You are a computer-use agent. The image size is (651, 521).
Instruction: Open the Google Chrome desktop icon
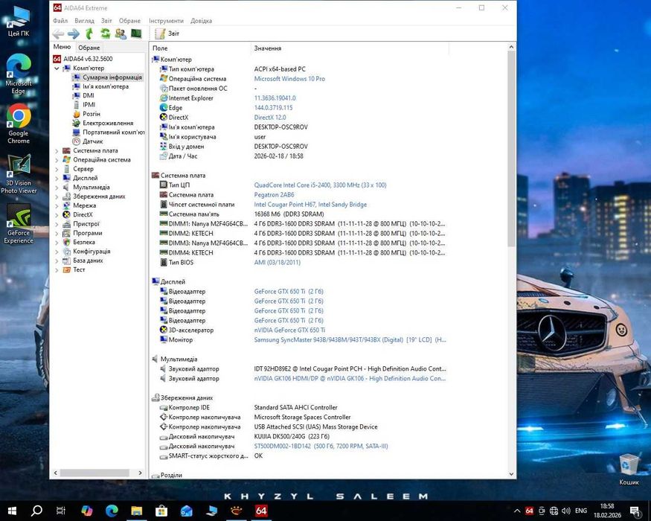pyautogui.click(x=19, y=124)
